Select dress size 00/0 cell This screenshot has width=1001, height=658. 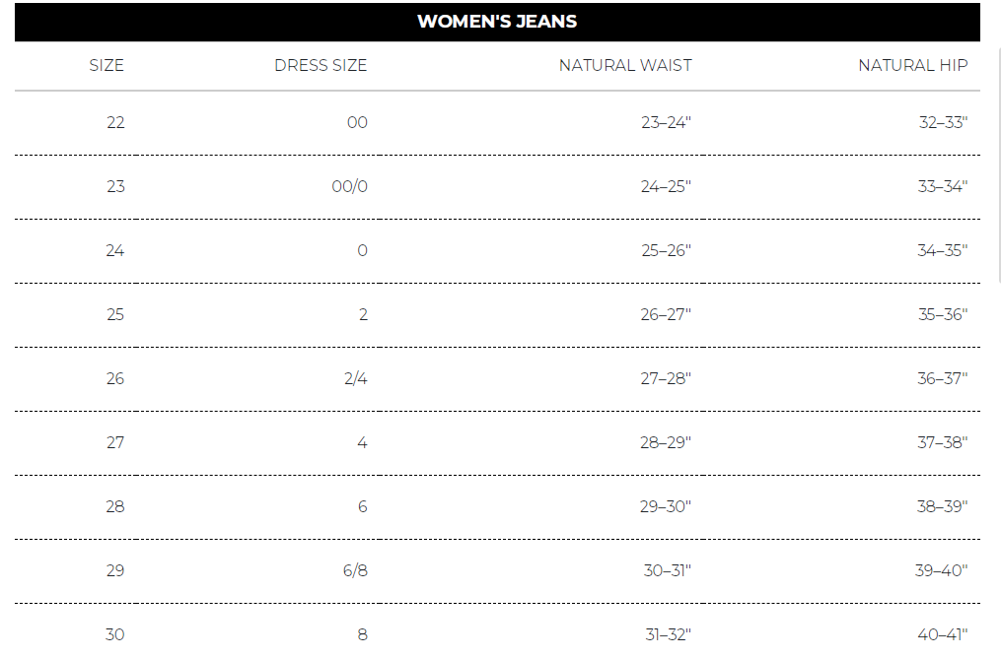349,187
